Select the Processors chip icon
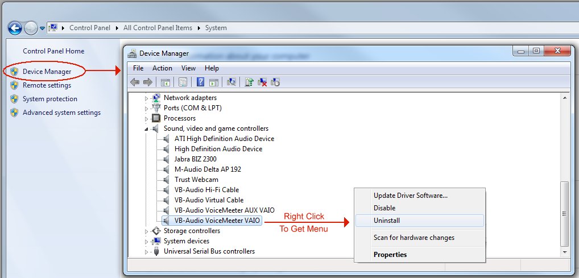 156,118
